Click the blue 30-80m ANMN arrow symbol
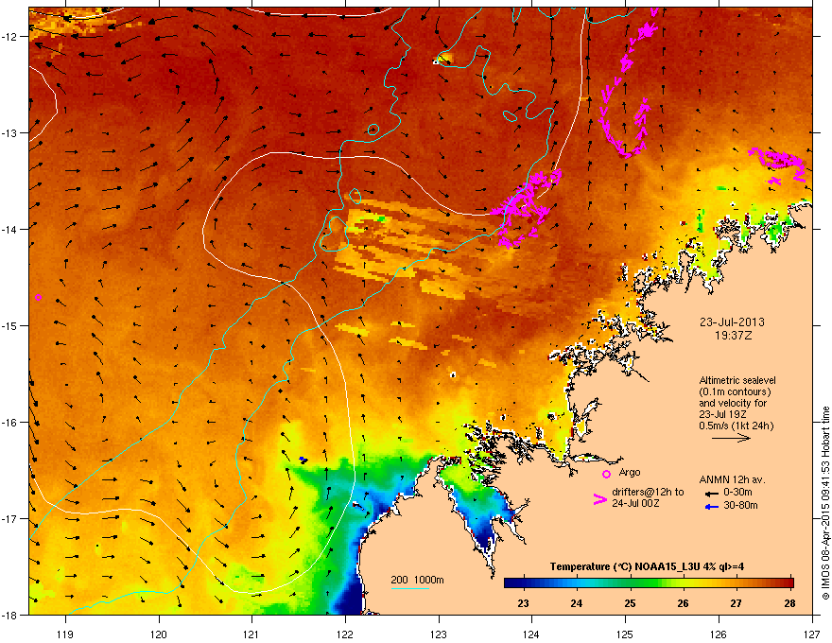This screenshot has height=643, width=832. (x=712, y=507)
